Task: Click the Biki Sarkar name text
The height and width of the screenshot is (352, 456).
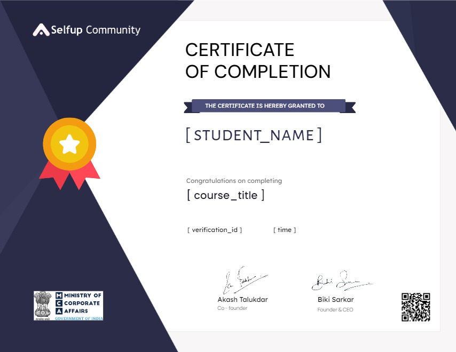Action: click(x=336, y=299)
